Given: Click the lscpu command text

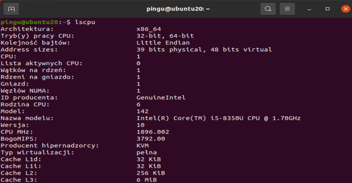Looking at the screenshot, I should pos(85,22).
